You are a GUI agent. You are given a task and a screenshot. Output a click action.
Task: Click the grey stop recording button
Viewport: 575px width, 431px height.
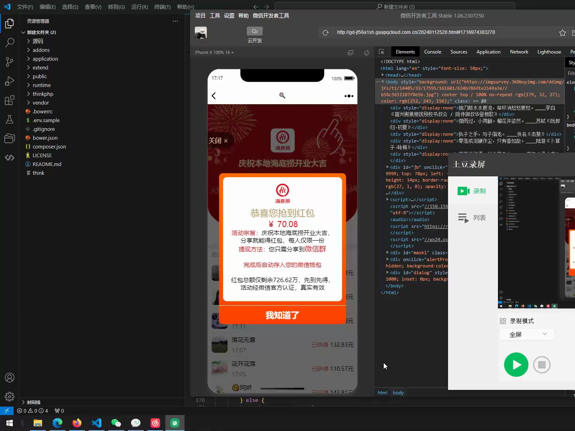click(542, 365)
